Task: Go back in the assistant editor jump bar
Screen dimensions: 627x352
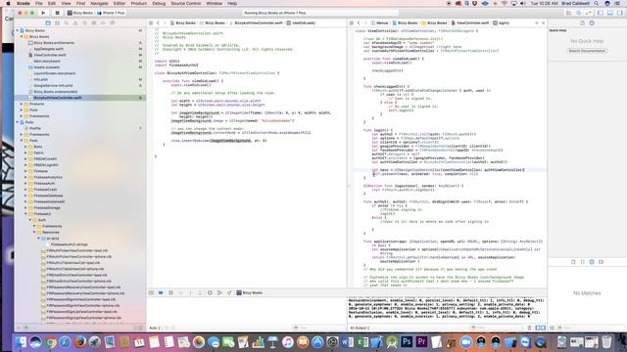Action: click(359, 23)
